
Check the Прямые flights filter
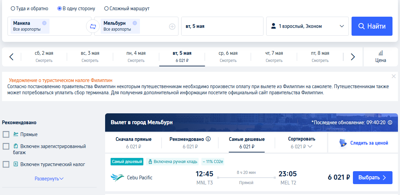(x=6, y=134)
